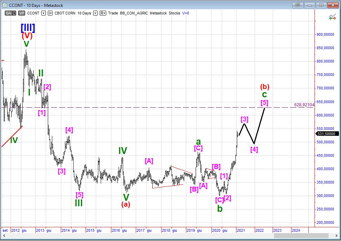Click the 2021 label on date axis
This screenshot has height=241, width=341.
coord(241,230)
